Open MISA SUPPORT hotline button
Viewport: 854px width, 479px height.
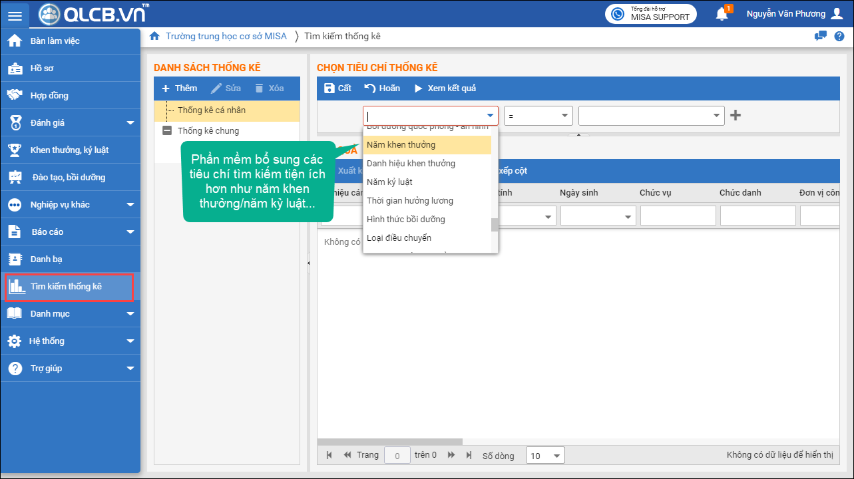click(650, 14)
